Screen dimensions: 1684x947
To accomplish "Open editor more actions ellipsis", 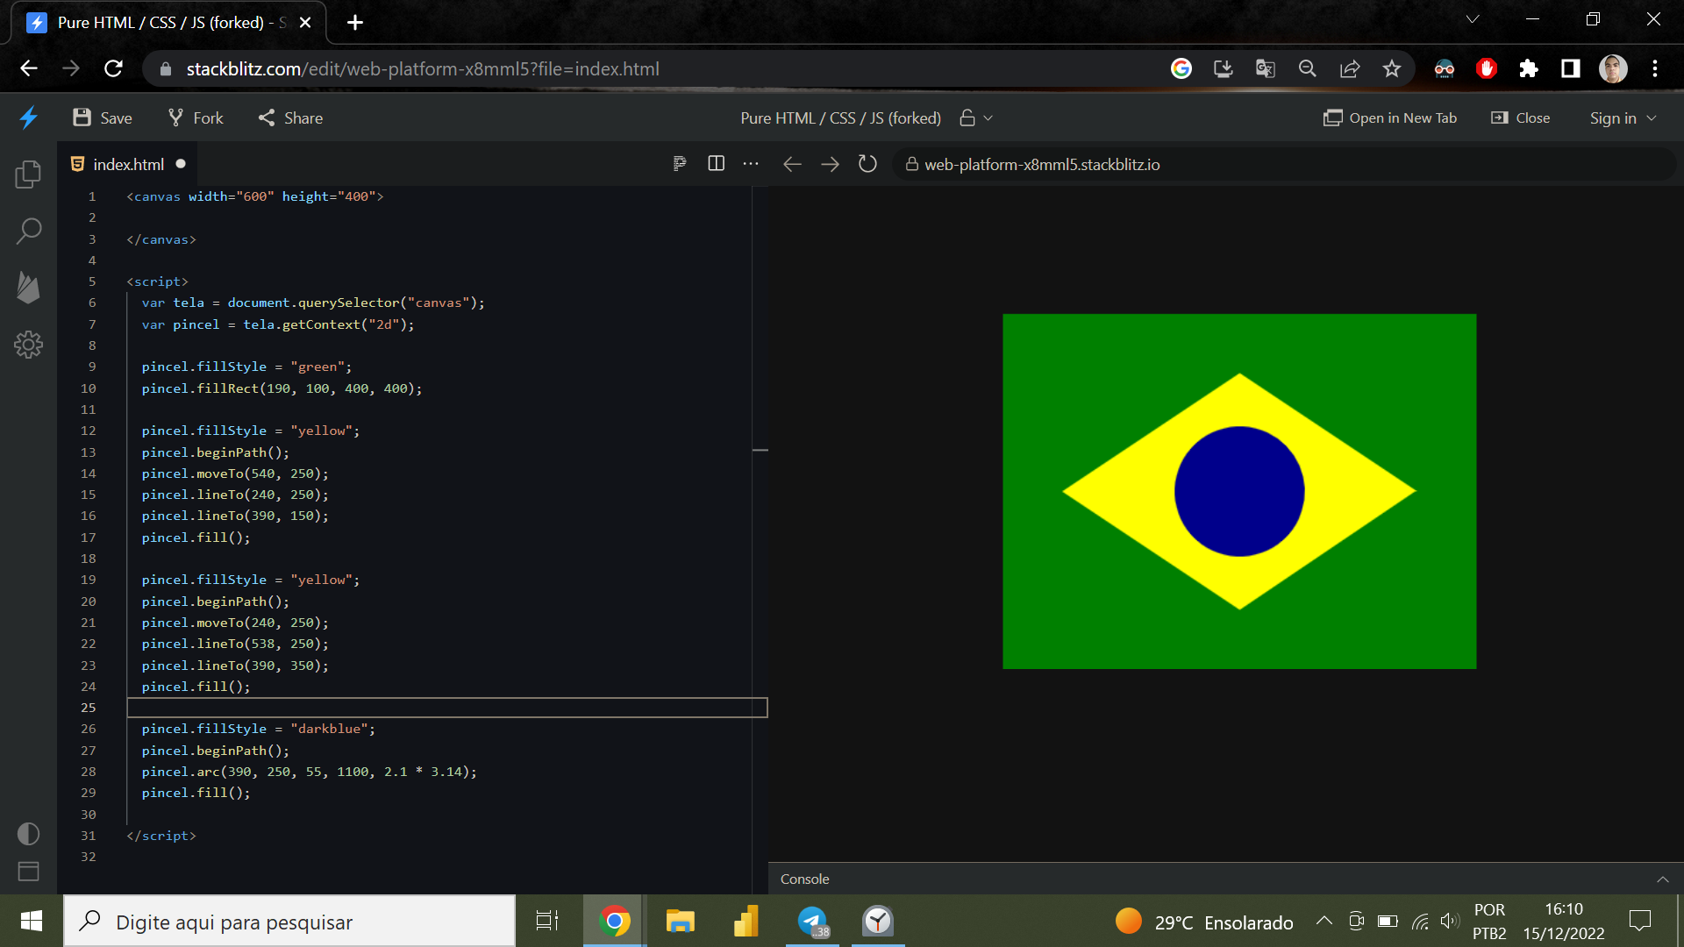I will [751, 164].
